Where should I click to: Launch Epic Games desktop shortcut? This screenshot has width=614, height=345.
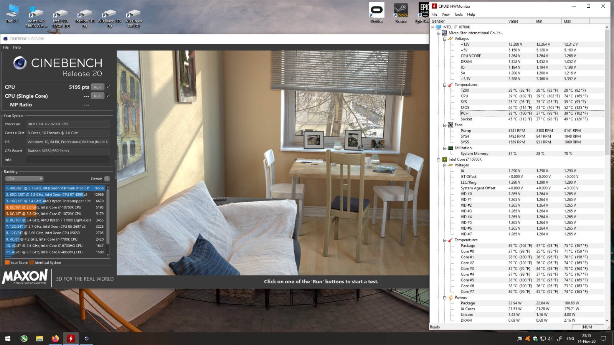pos(423,13)
